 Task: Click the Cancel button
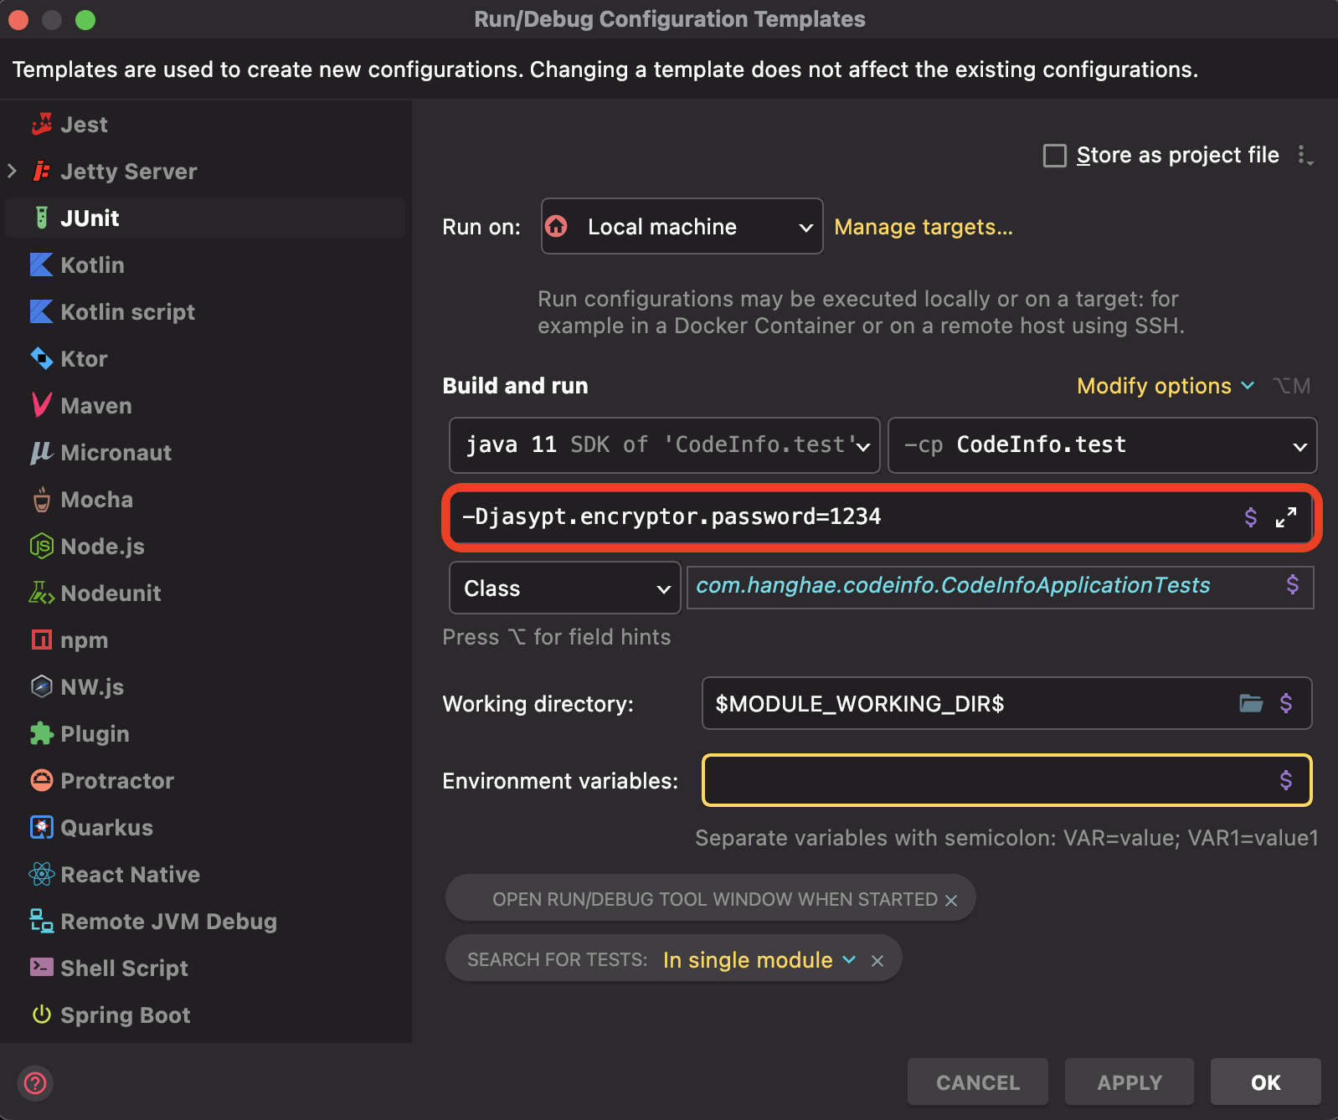[x=978, y=1081]
